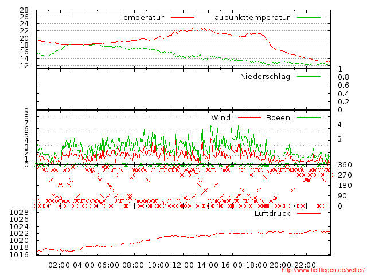Click the Wind legend label
Image resolution: width=367 pixels, height=275 pixels.
(221, 117)
